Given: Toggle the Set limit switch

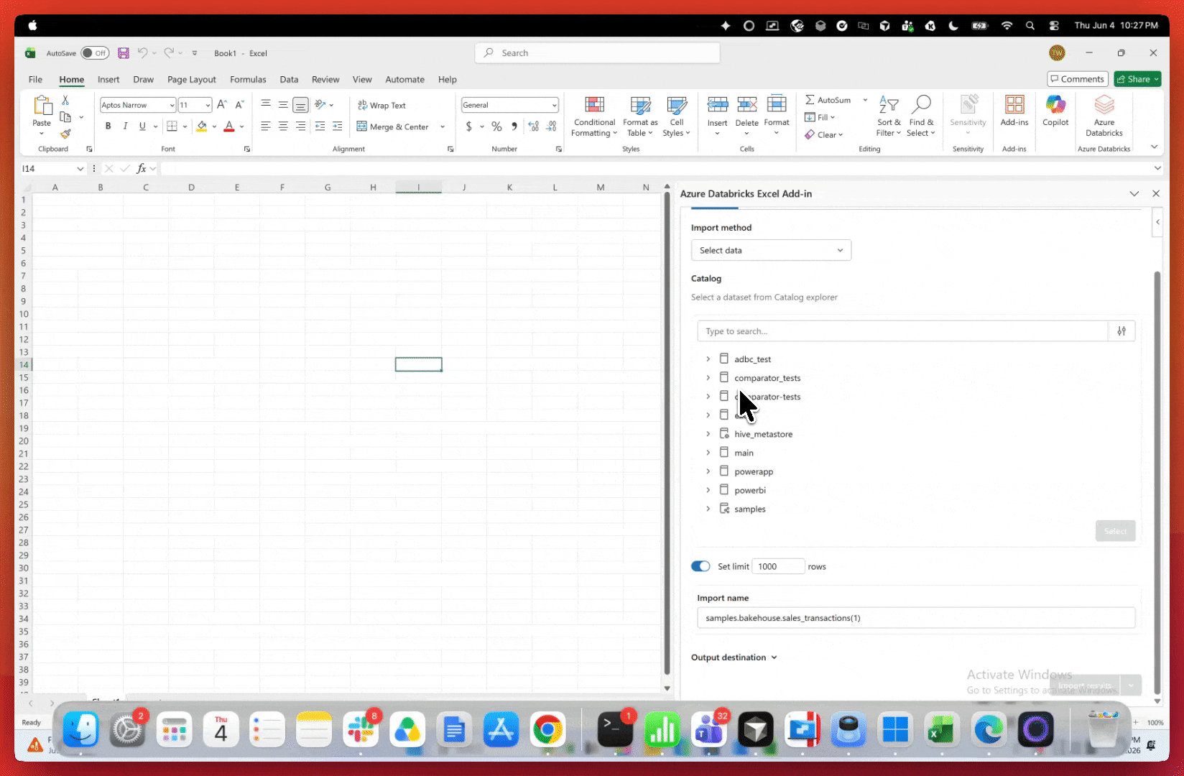Looking at the screenshot, I should point(700,566).
